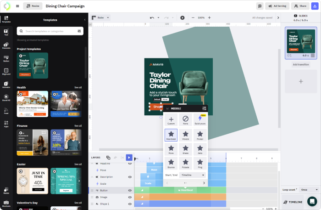Screen dimensions: 321x210
Task: Open the Resize icon at sidebar bottom
Action: coord(6,191)
